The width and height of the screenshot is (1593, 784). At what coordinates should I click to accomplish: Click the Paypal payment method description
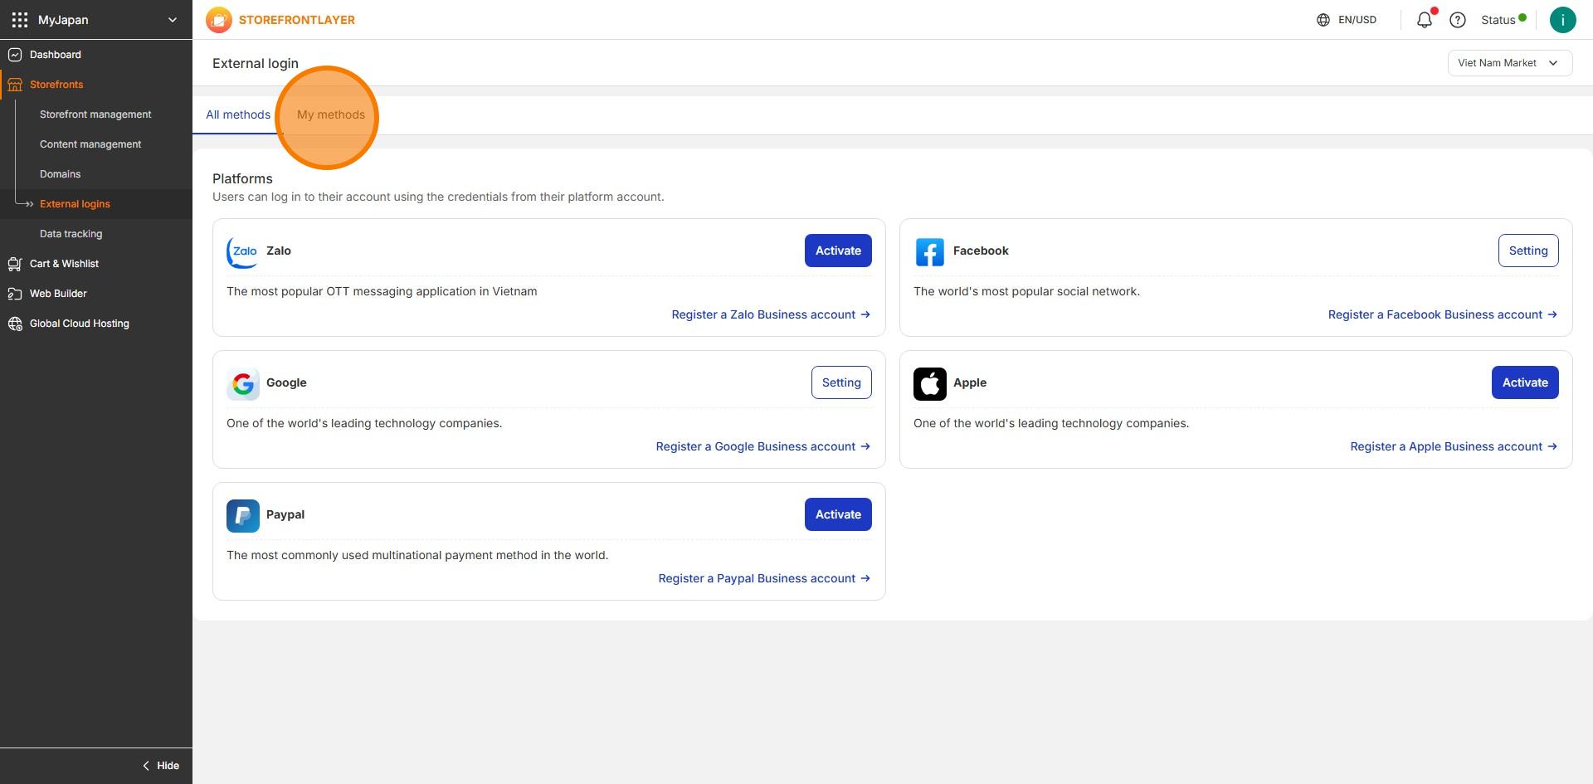[x=417, y=555]
